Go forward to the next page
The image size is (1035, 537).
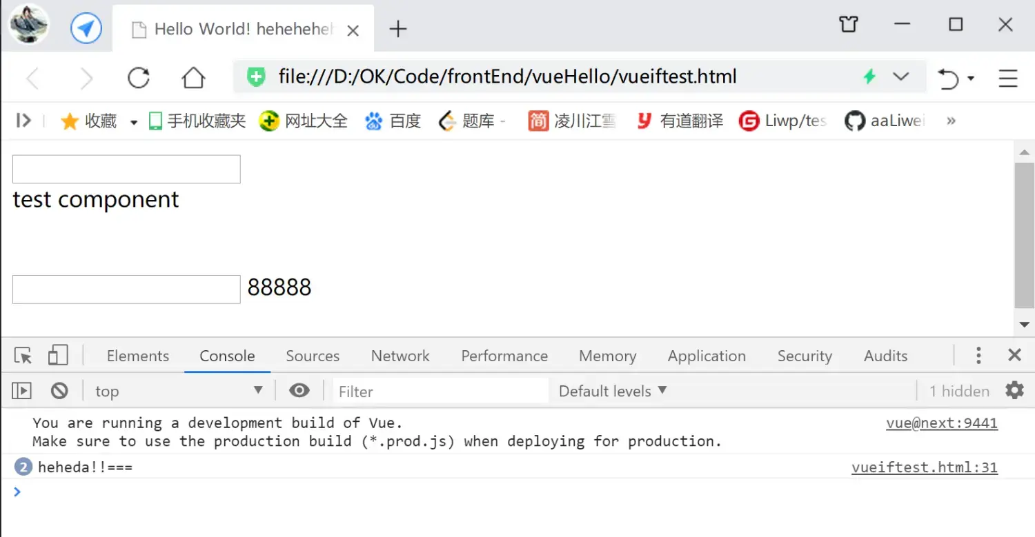point(86,78)
